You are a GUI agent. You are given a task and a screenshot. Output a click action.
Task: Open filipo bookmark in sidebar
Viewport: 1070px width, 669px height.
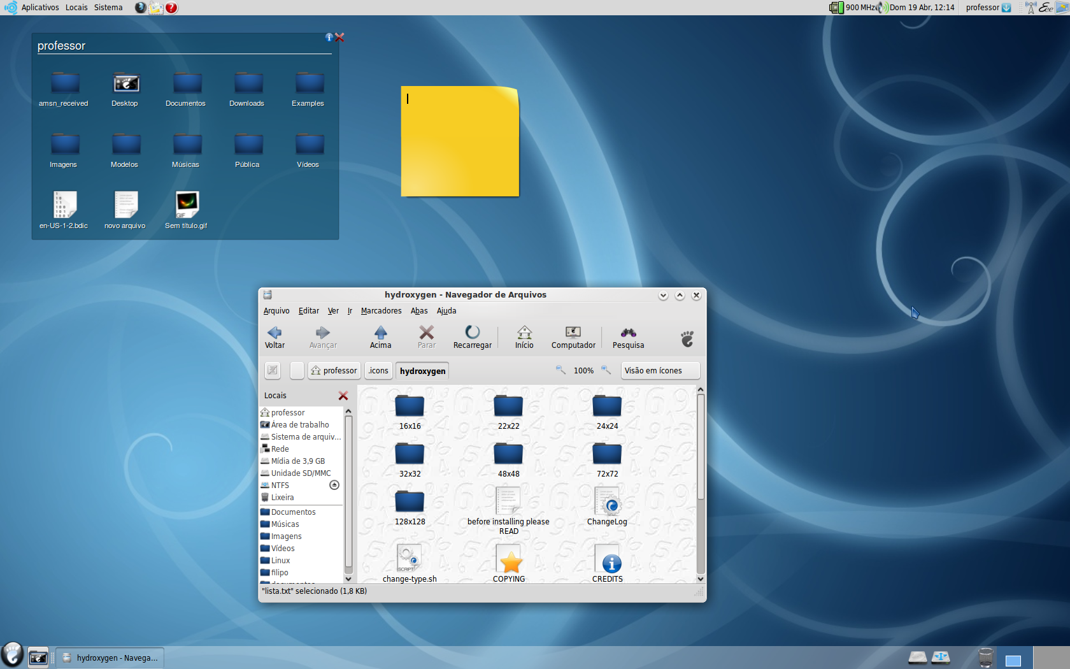click(x=301, y=572)
